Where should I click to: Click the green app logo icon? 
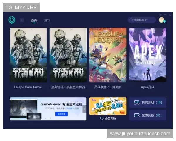pos(12,20)
